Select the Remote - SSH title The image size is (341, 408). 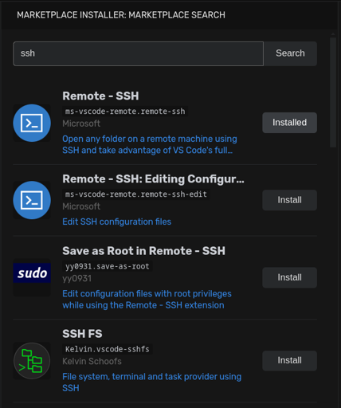pyautogui.click(x=100, y=96)
